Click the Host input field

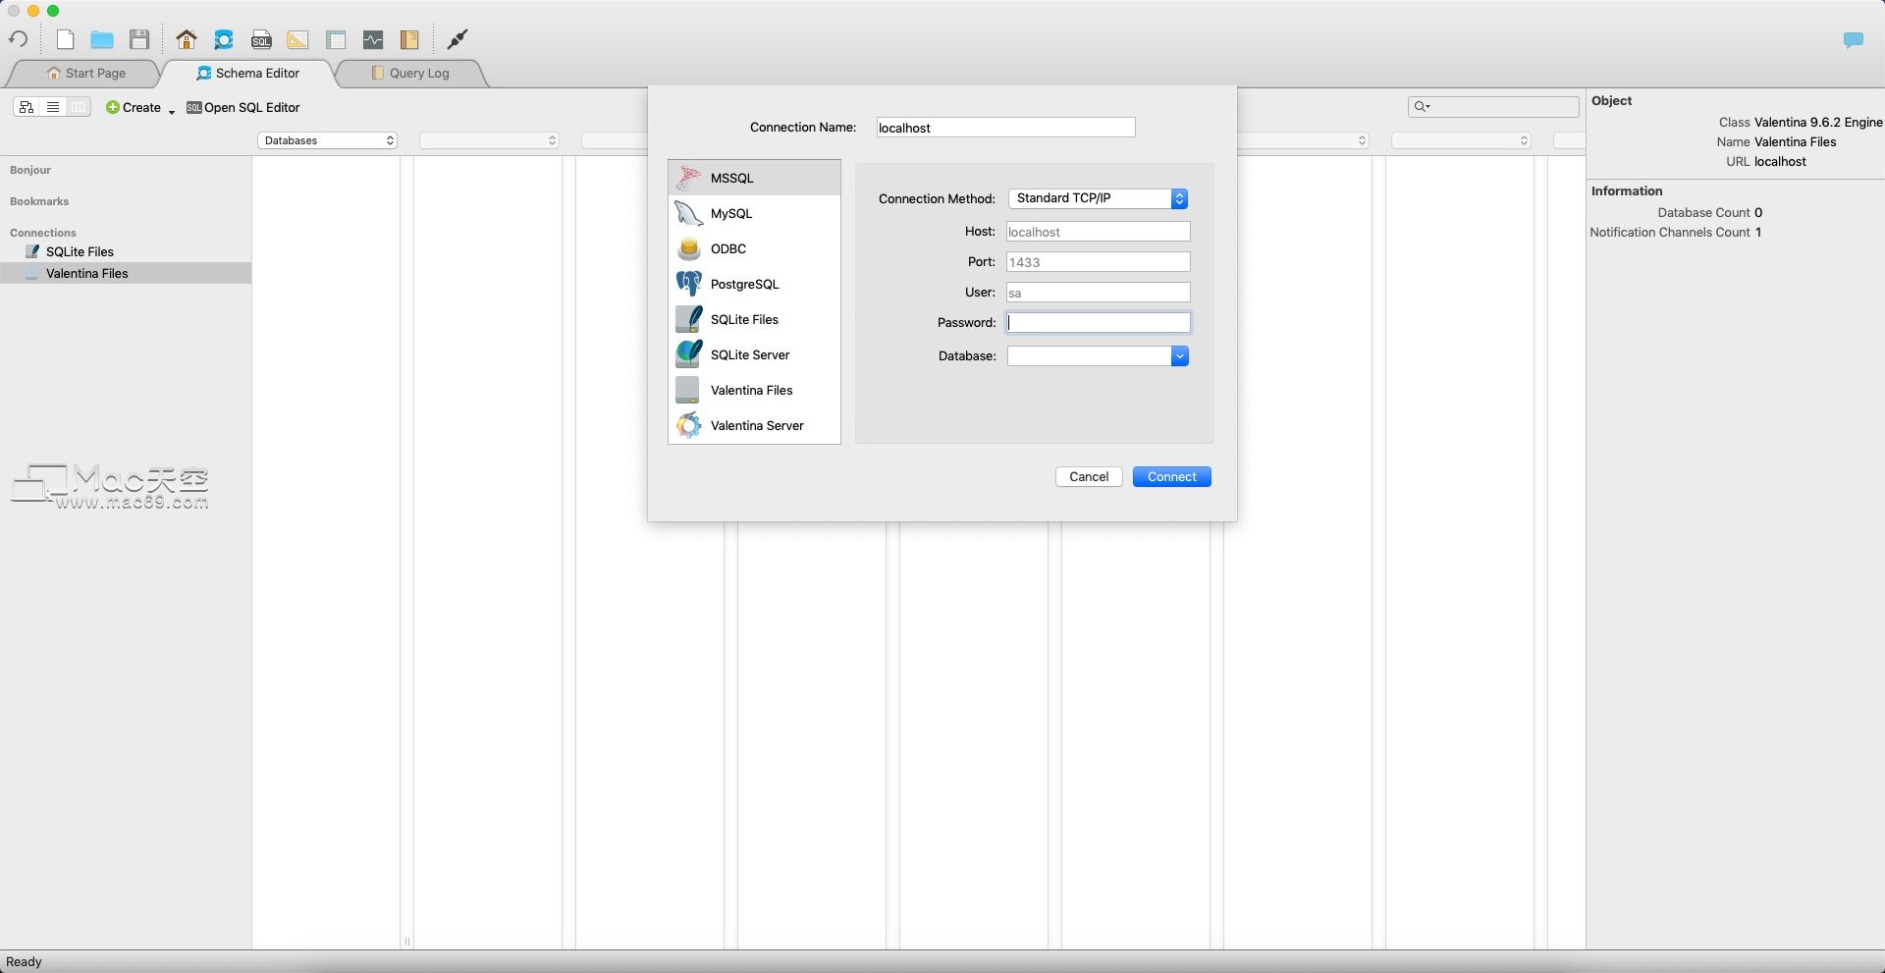[x=1098, y=232]
